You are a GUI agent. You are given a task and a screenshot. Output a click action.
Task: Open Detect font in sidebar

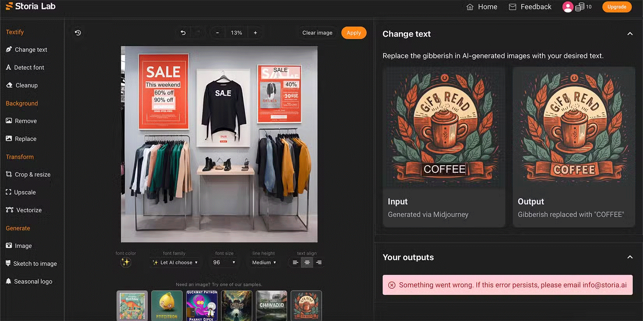[x=25, y=67]
